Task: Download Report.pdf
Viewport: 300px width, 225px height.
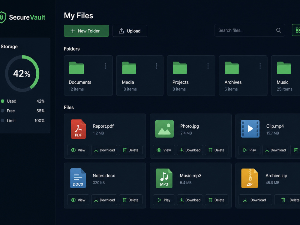Action: pos(104,150)
